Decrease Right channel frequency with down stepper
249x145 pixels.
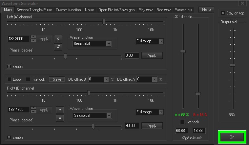coord(33,111)
